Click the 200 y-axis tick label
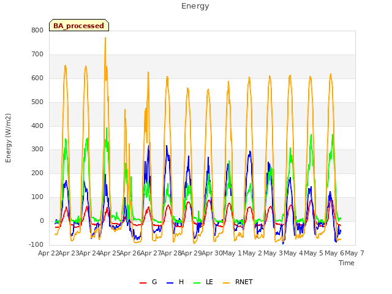This screenshot has height=294, width=392. pos(37,173)
